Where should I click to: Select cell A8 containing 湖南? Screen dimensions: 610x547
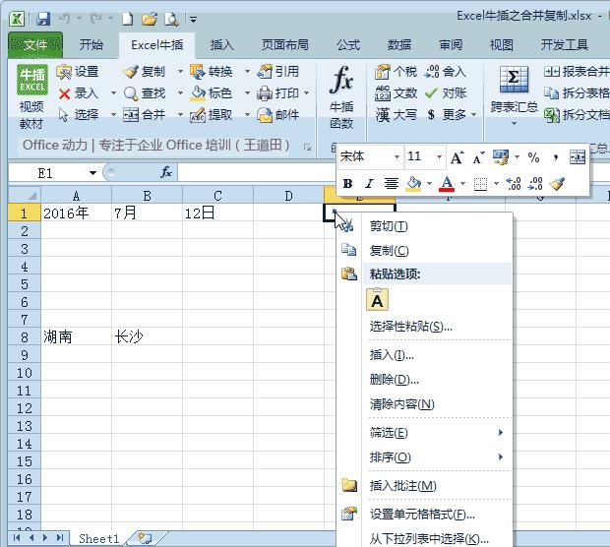pos(77,336)
